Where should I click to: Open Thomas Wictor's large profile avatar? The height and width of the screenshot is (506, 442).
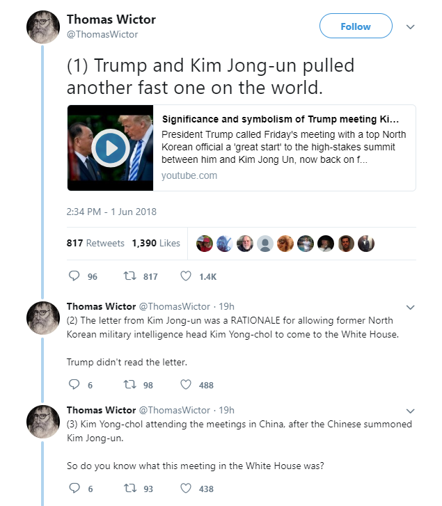pos(43,27)
